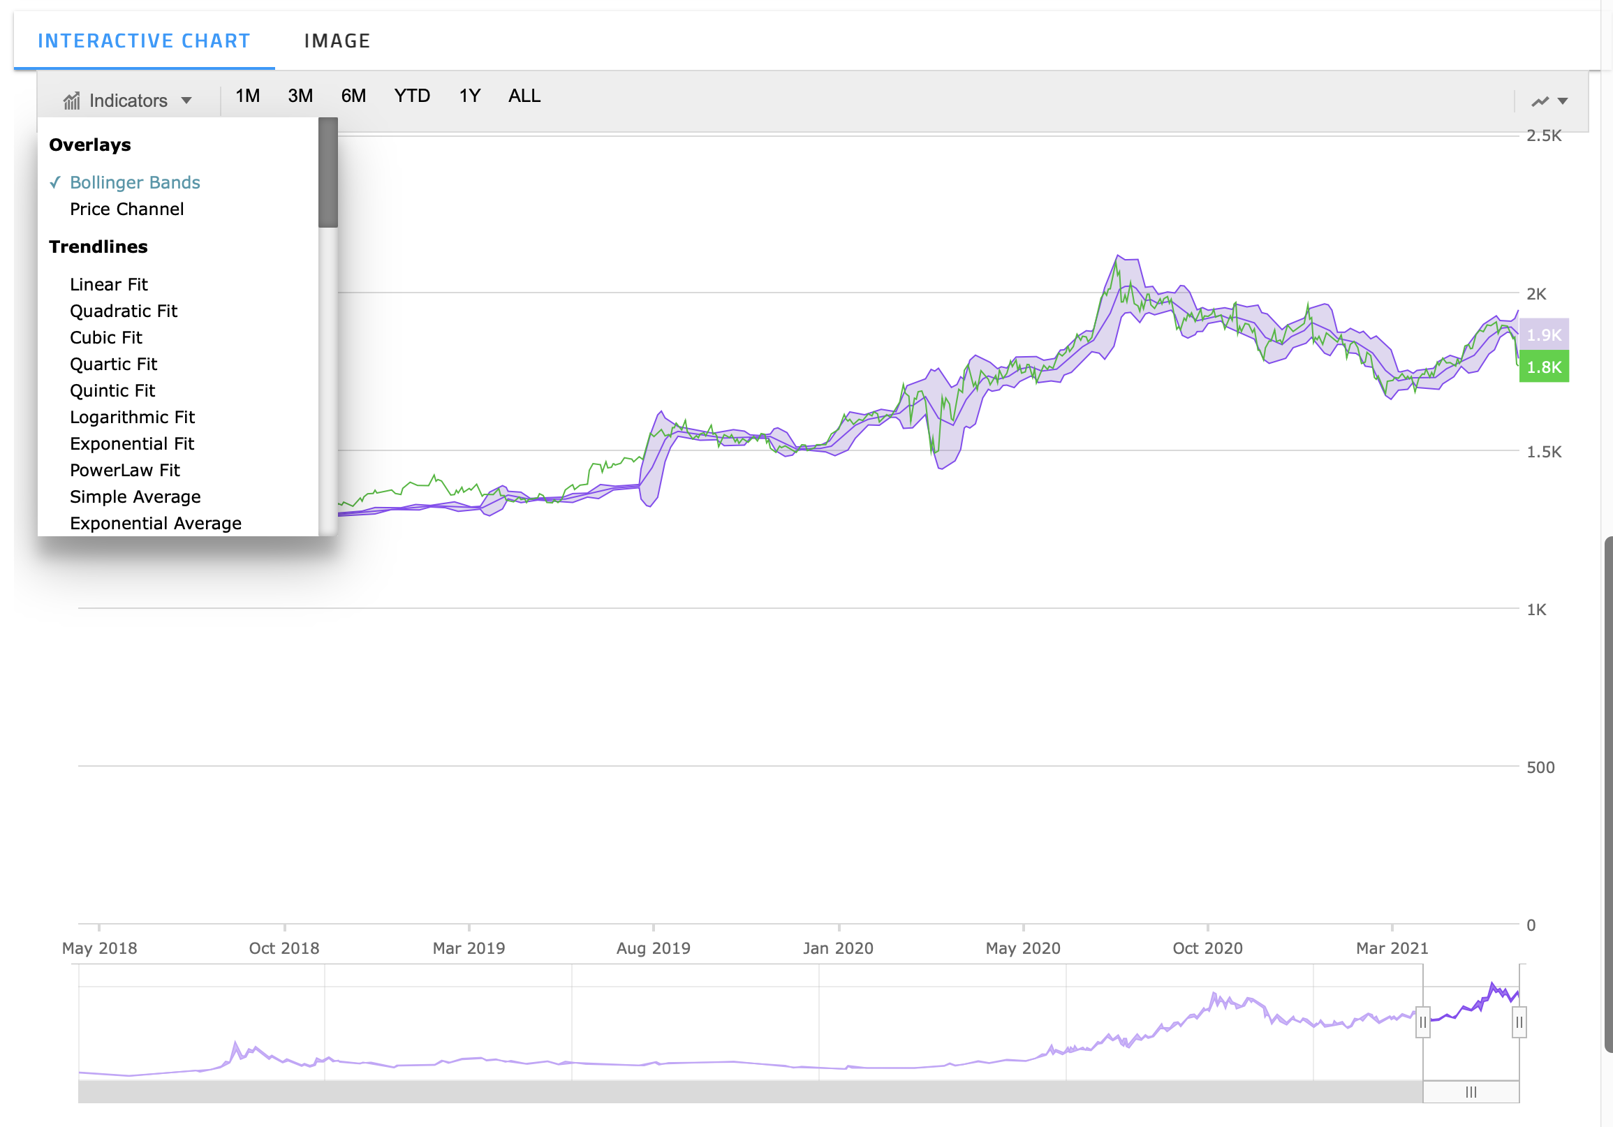Select the 3M time range

coord(300,96)
